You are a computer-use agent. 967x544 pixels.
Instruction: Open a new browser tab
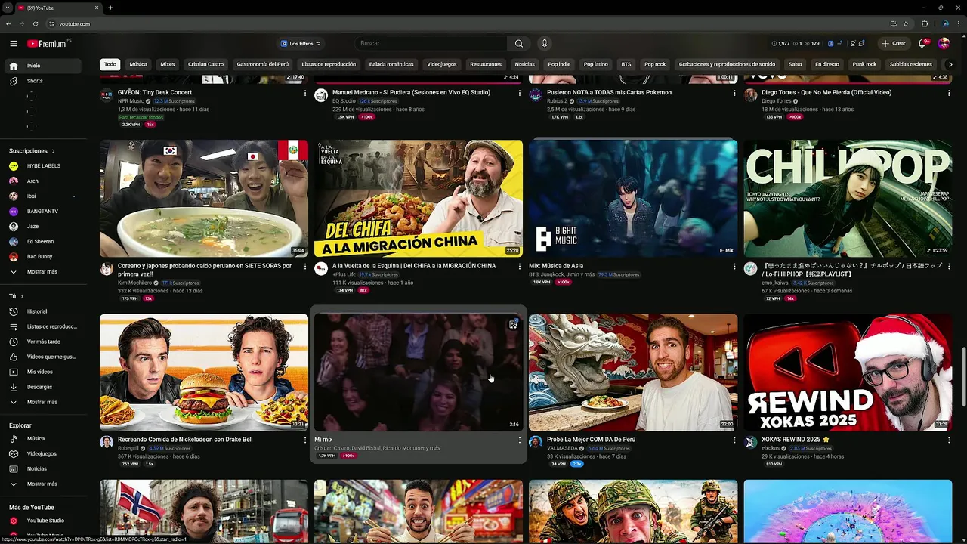click(110, 8)
